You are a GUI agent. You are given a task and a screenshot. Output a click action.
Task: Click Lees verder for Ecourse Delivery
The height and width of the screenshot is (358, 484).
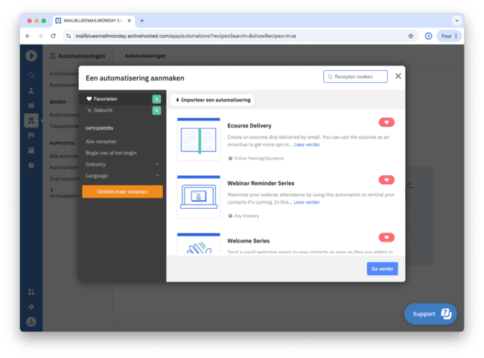pyautogui.click(x=307, y=145)
